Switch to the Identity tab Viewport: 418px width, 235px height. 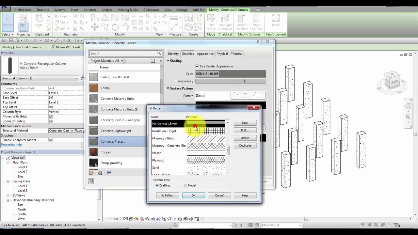click(173, 54)
